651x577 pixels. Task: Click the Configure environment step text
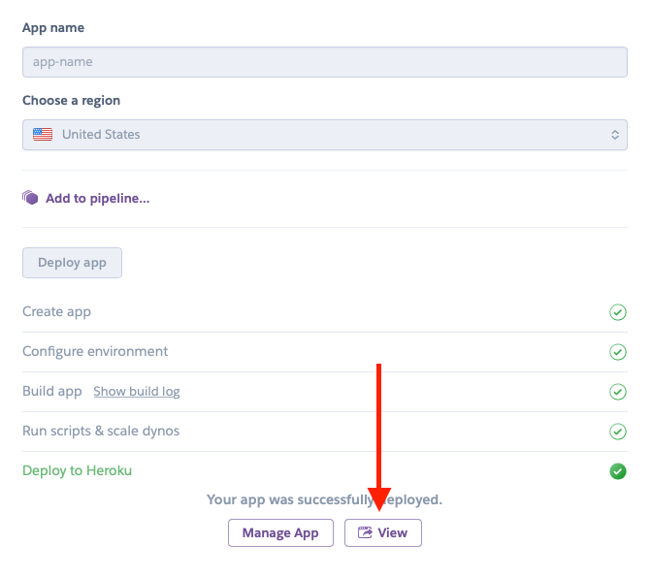tap(95, 352)
